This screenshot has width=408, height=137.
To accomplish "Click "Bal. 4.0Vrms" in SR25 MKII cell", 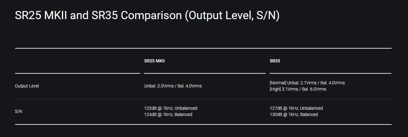I will [189, 86].
